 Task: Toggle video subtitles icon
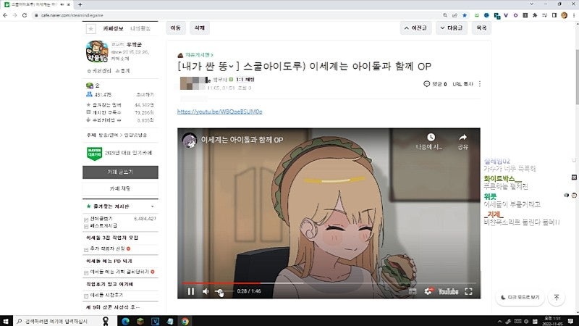pyautogui.click(x=413, y=292)
